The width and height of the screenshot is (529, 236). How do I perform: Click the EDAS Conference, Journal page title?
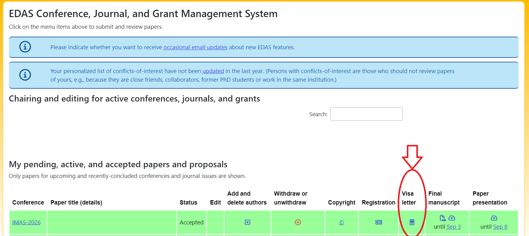point(143,14)
